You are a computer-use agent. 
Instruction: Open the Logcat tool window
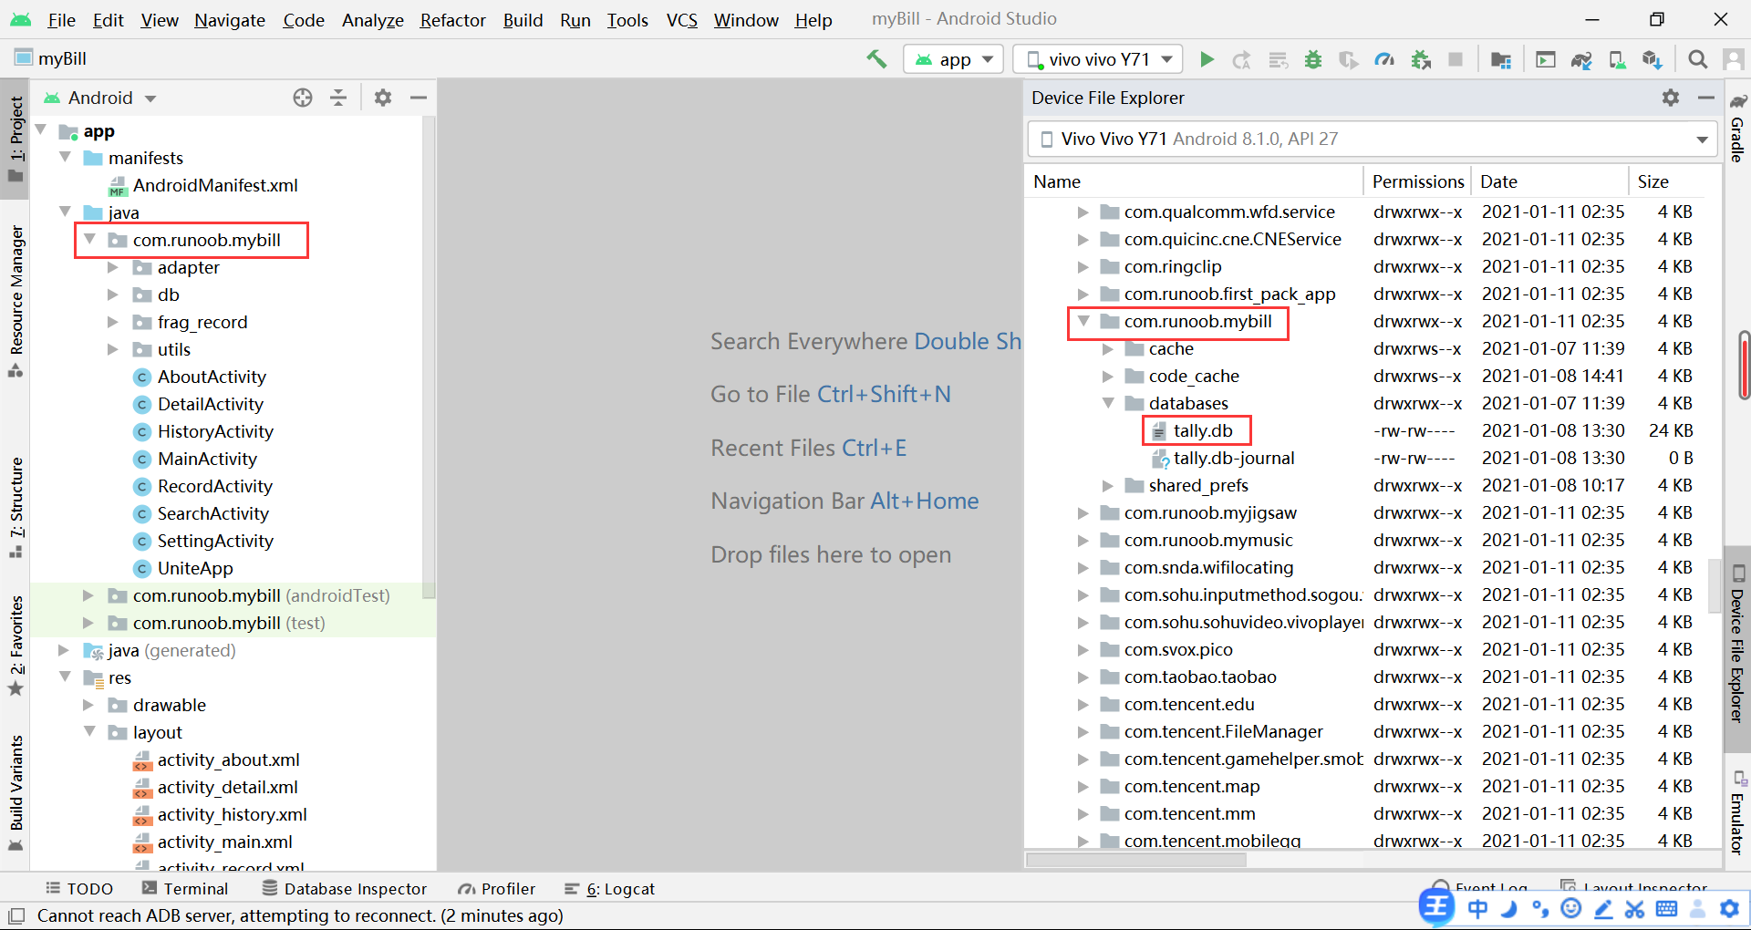610,889
